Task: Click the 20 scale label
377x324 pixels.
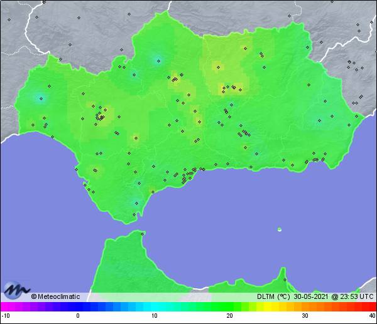Action: pyautogui.click(x=229, y=316)
